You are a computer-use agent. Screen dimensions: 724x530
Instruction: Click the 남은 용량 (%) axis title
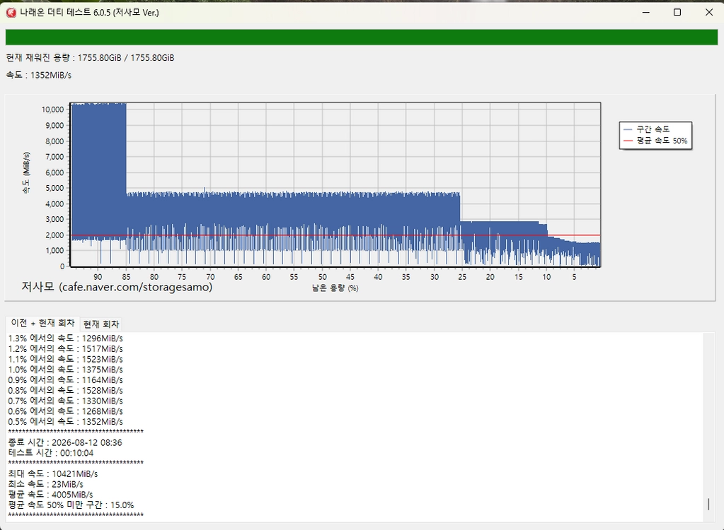(335, 288)
